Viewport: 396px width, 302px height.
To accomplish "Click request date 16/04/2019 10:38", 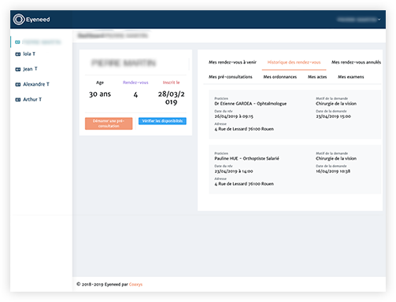I will coord(333,171).
